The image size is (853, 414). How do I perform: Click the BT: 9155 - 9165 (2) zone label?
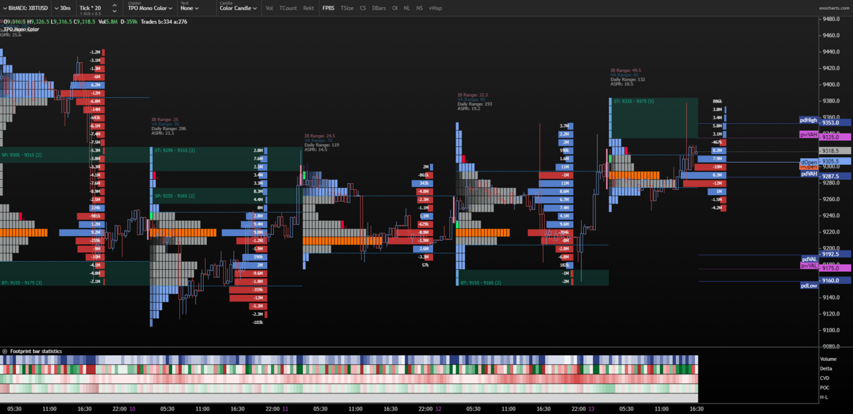[481, 282]
